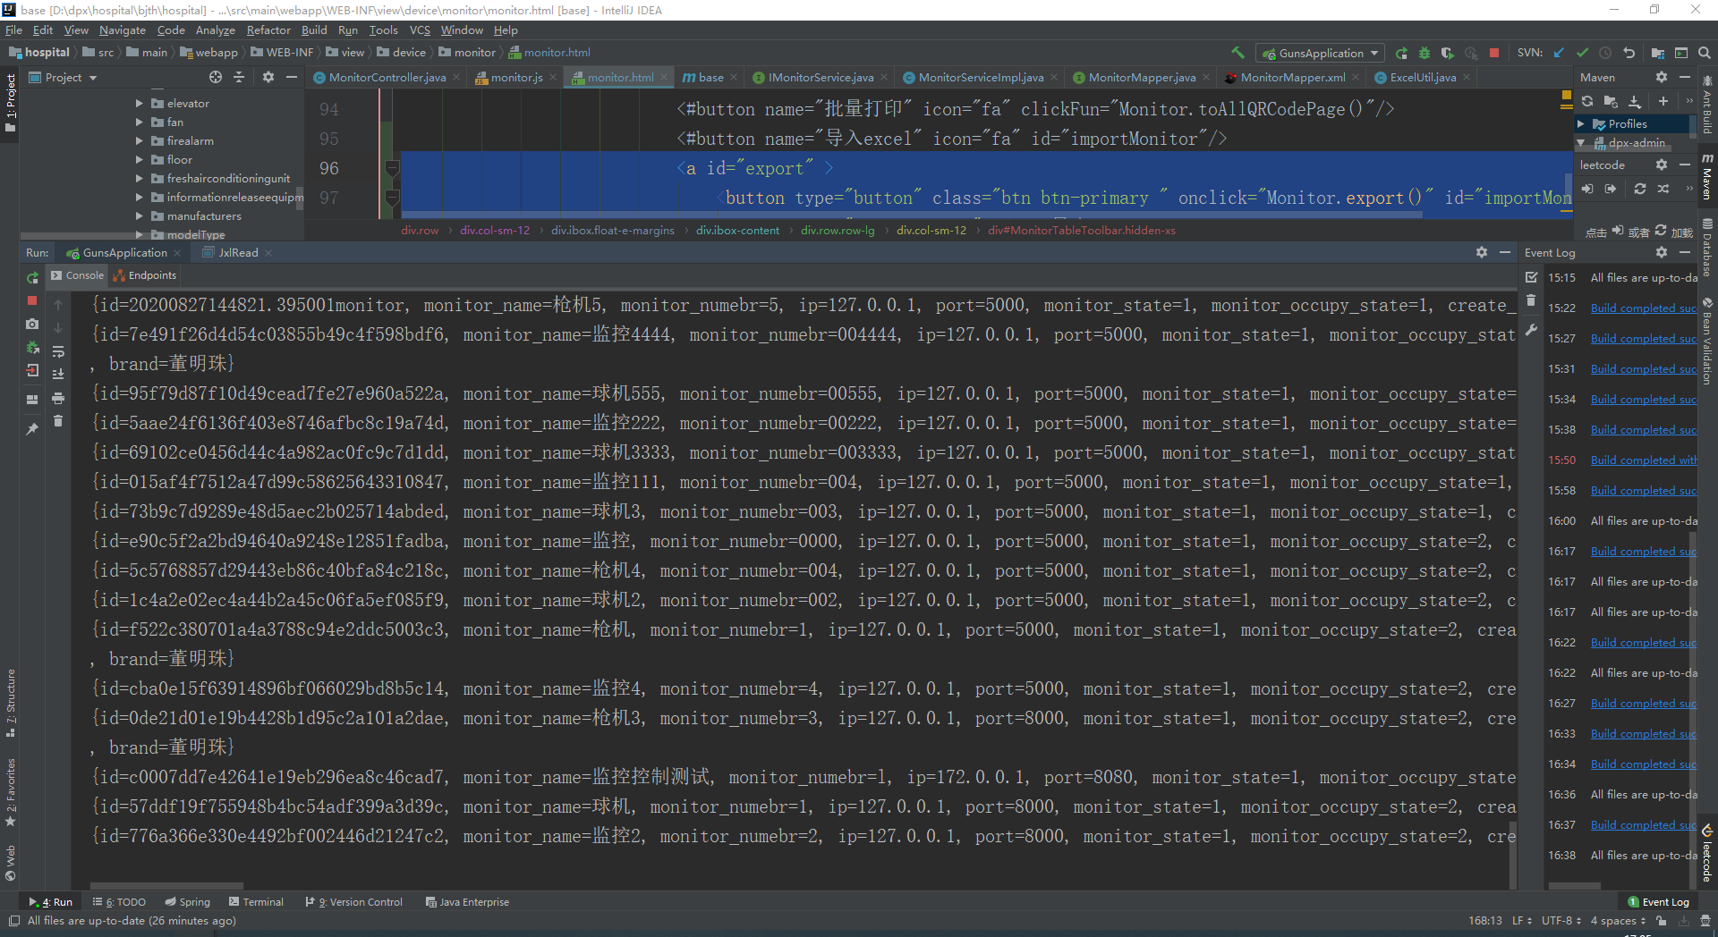Switch to MonitorController.java editor tab
Viewport: 1718px width, 937px height.
coord(387,77)
